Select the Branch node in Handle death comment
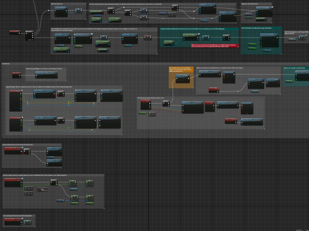This screenshot has width=309, height=231. 166,103
